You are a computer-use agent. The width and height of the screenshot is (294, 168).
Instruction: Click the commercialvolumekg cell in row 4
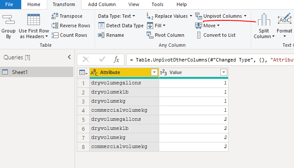tap(124, 110)
